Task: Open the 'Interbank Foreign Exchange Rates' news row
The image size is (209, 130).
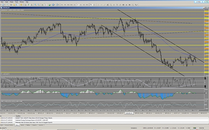Action: 31,120
